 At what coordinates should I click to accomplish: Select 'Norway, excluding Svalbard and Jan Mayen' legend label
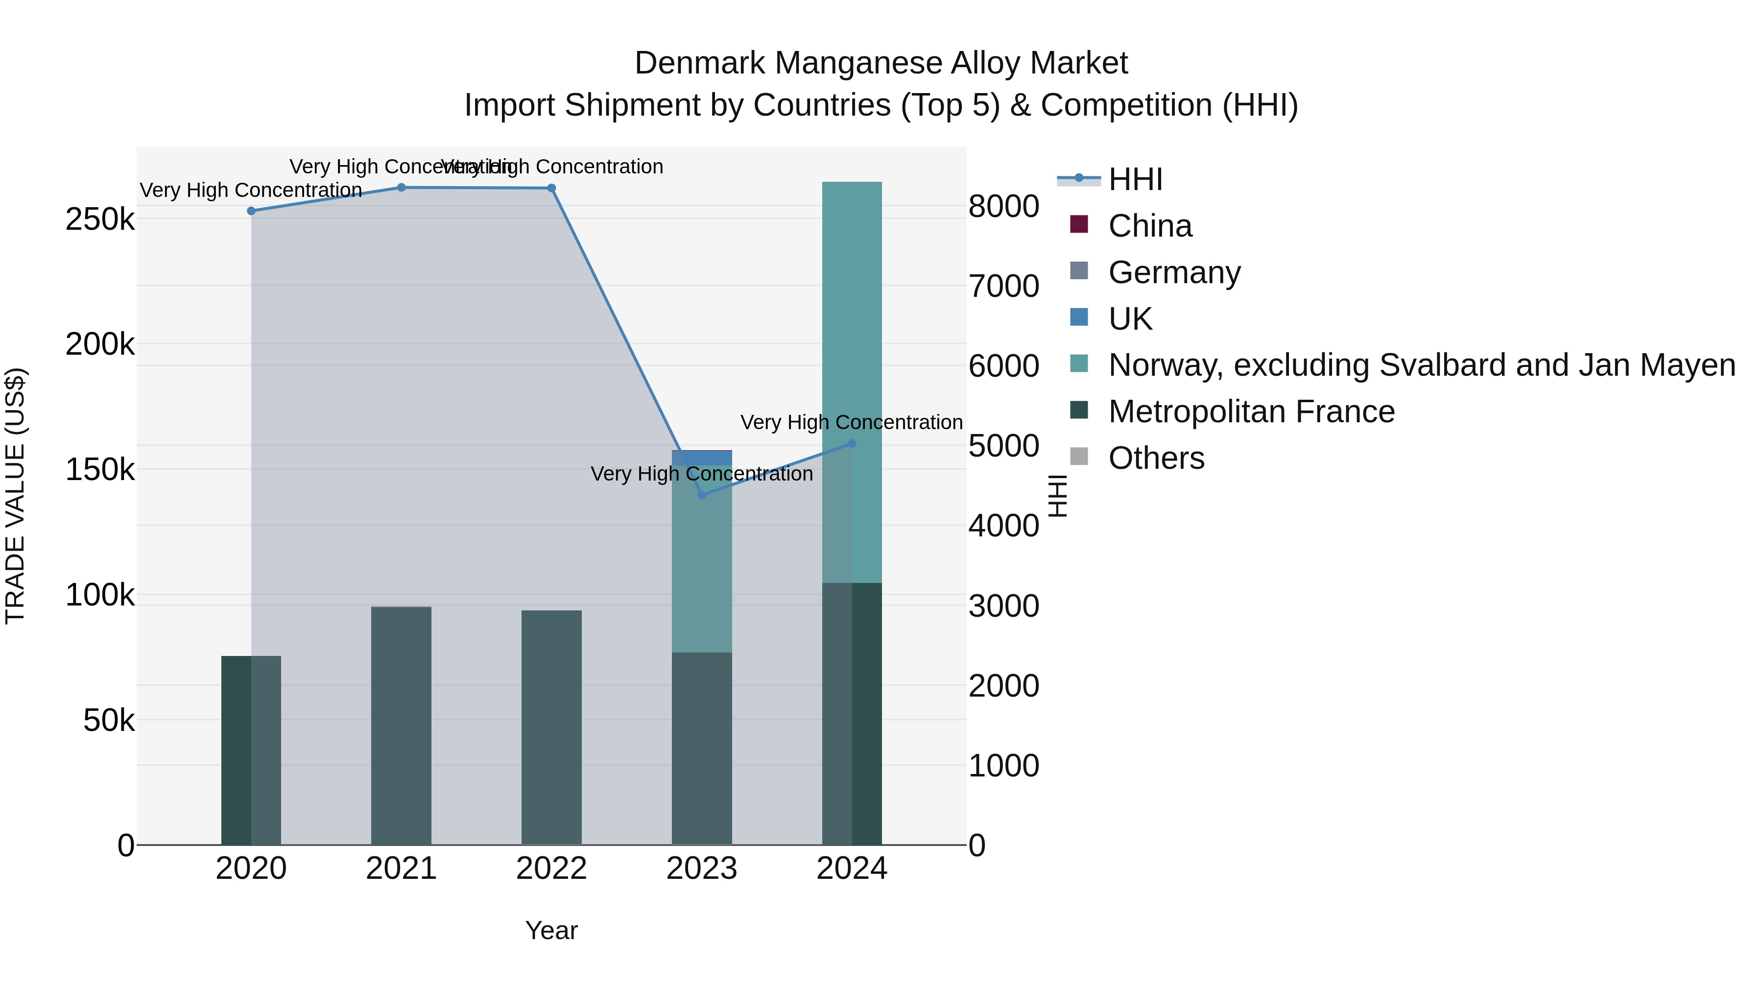click(1422, 365)
